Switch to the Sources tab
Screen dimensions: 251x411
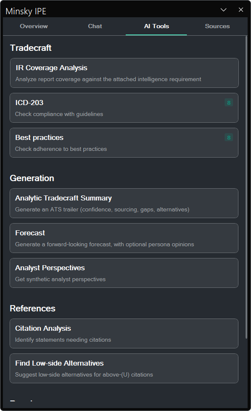[x=217, y=26]
